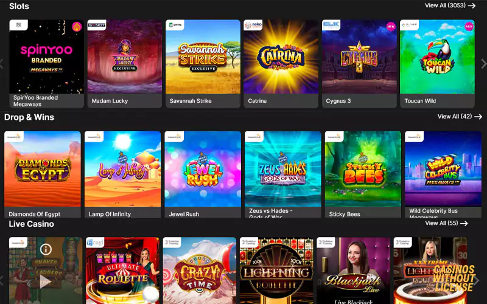487x304 pixels.
Task: Launch Zeus vs Hades Gods of War
Action: point(283,174)
